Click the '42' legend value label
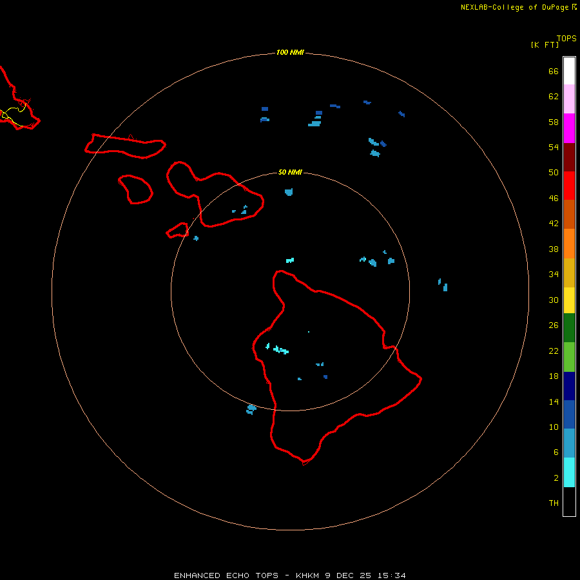The width and height of the screenshot is (580, 580). pos(554,224)
